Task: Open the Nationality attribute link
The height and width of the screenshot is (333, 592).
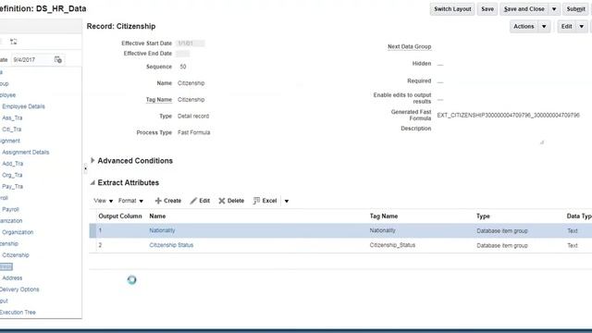Action: (162, 230)
